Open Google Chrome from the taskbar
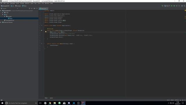The width and height of the screenshot is (186, 105). coord(50,103)
